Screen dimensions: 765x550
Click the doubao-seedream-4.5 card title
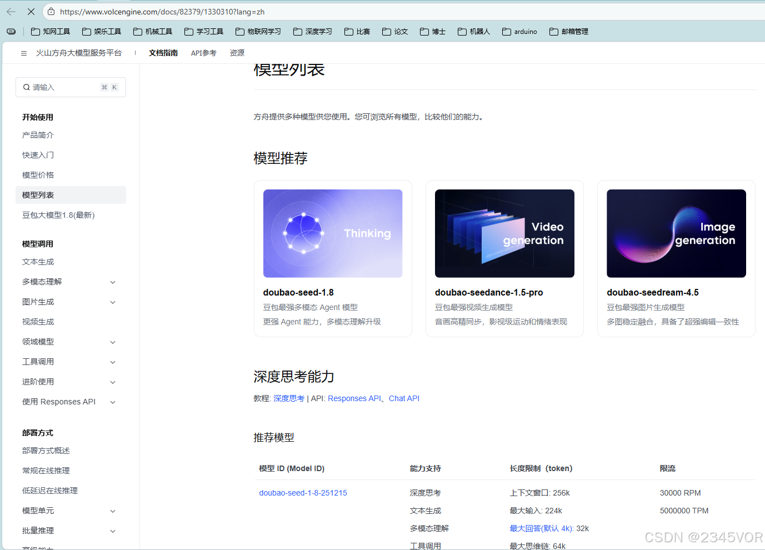(x=653, y=292)
